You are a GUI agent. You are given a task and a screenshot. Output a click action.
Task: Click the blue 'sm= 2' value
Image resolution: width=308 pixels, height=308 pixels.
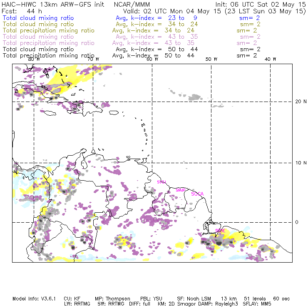[249, 18]
